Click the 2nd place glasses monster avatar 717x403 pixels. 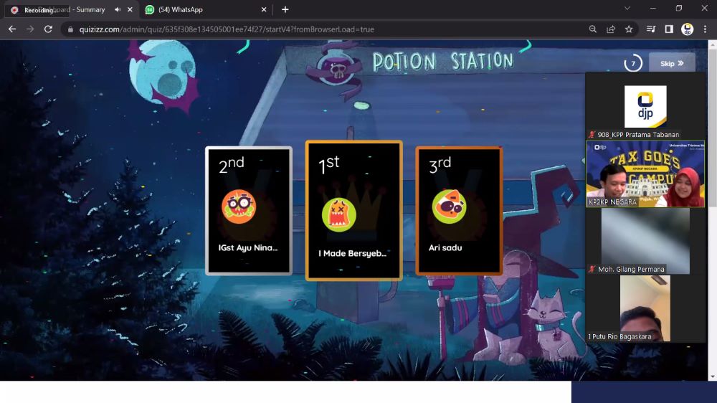point(239,207)
